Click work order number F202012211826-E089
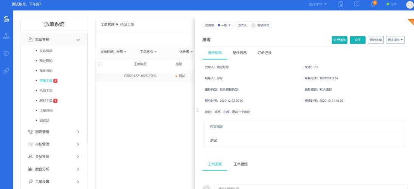 140,76
